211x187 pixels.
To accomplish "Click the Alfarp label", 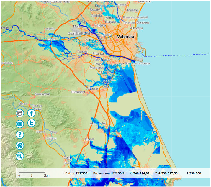I will (x=53, y=132).
